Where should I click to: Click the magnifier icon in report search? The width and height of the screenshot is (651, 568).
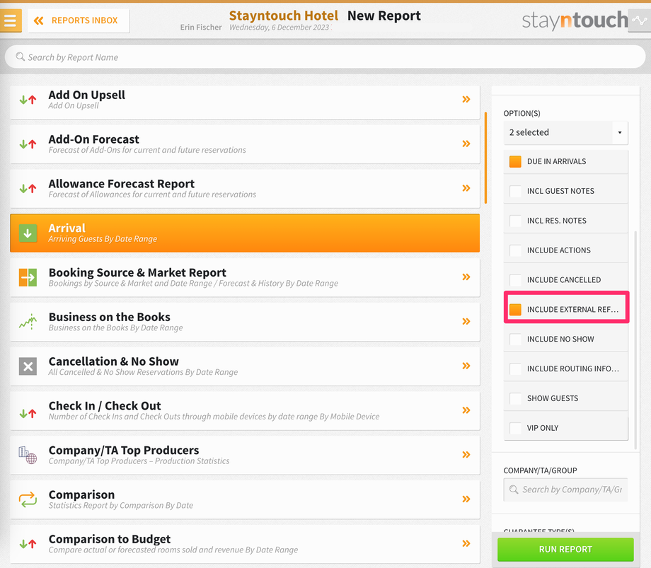[x=20, y=57]
